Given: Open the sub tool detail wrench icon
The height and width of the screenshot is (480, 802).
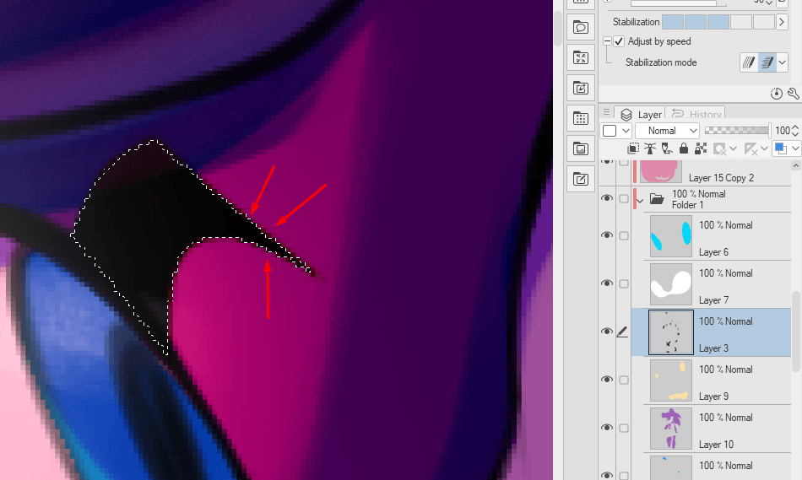Looking at the screenshot, I should pos(793,94).
